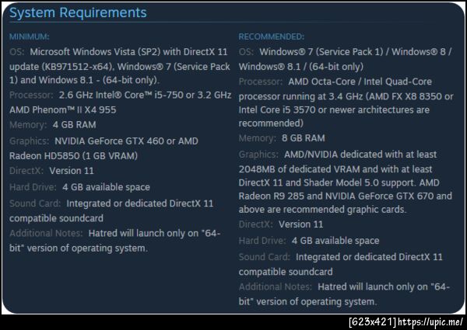This screenshot has width=467, height=330.
Task: Click the minimum Graphics: label
Action: tap(30, 141)
